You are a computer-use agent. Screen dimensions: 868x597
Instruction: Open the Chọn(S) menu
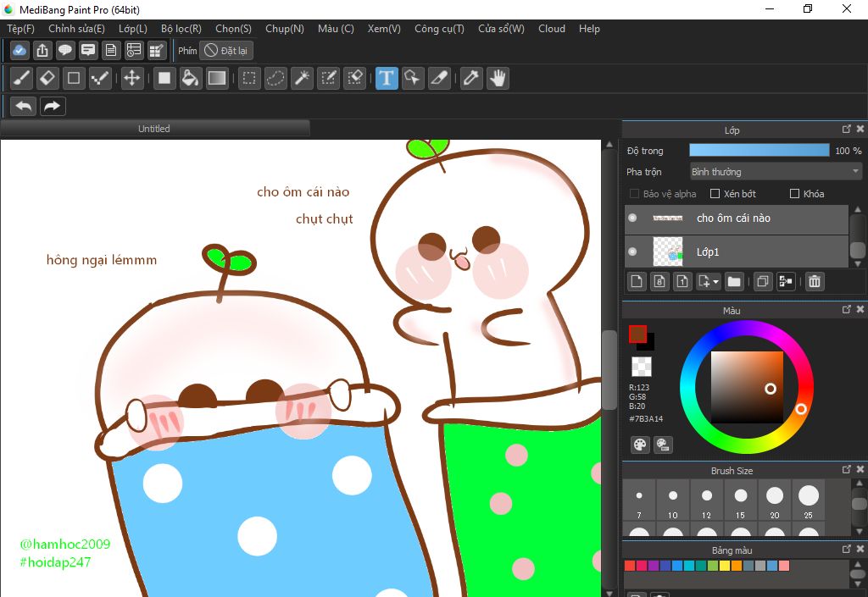click(233, 29)
